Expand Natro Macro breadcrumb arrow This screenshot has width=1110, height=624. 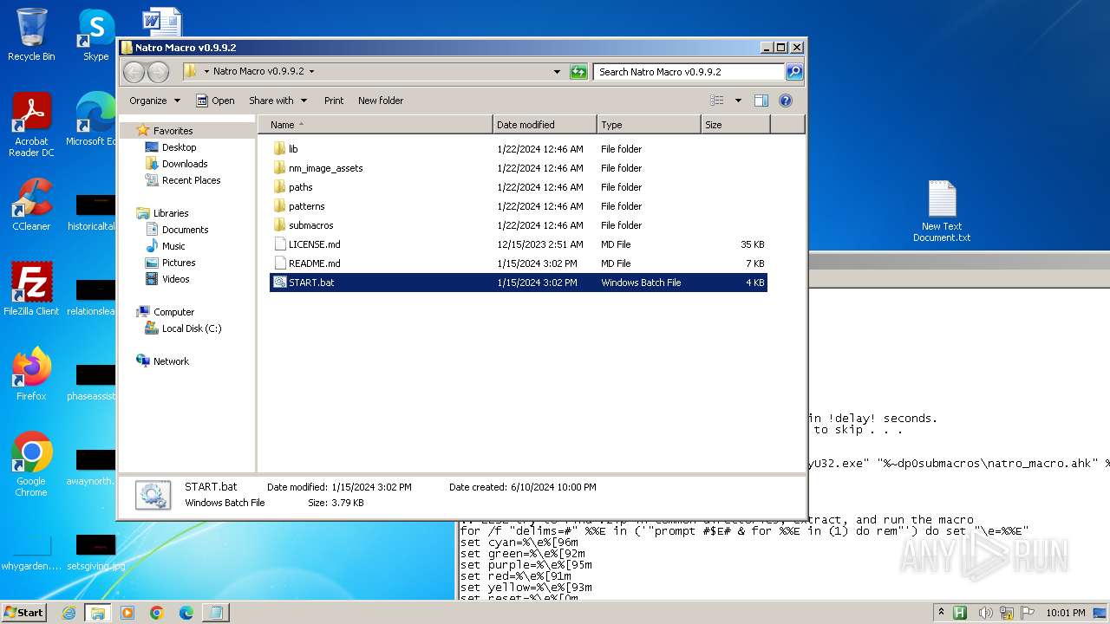311,72
